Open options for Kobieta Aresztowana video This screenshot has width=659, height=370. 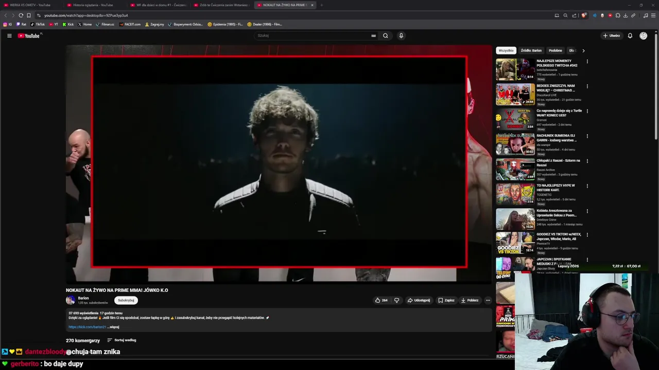pos(587,211)
